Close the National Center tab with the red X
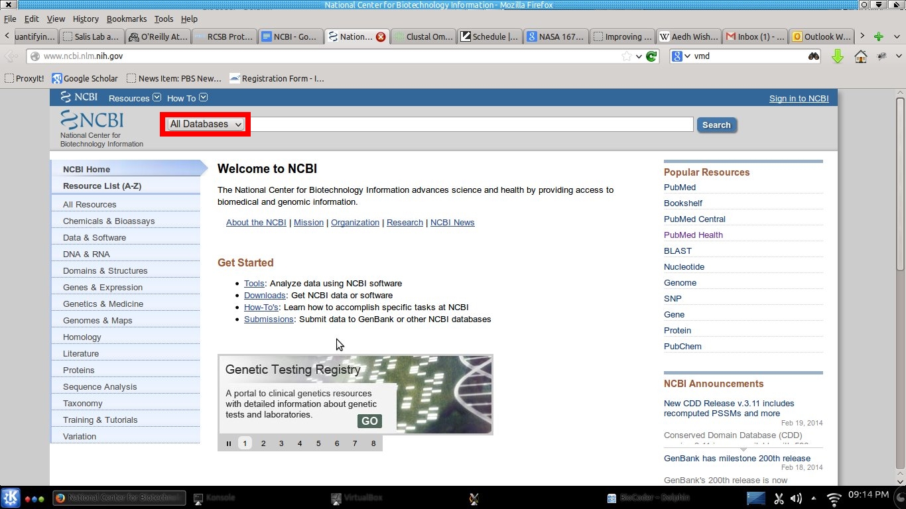The height and width of the screenshot is (509, 906). (x=381, y=37)
